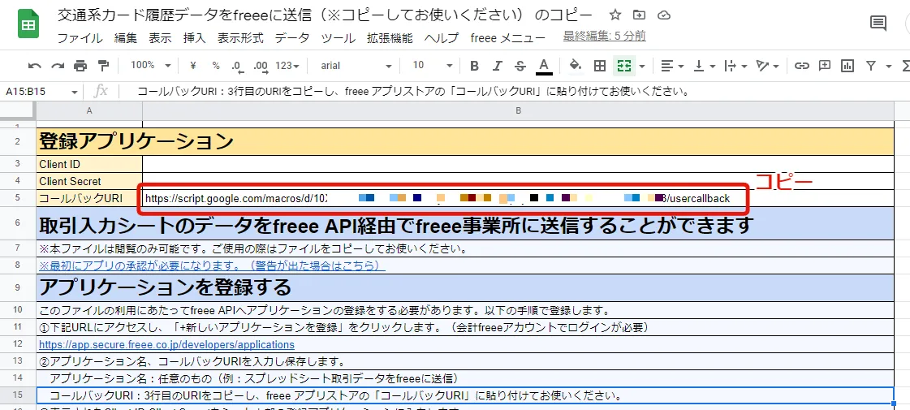Viewport: 910px width, 410px height.
Task: Open the 表示 menu
Action: tap(160, 38)
